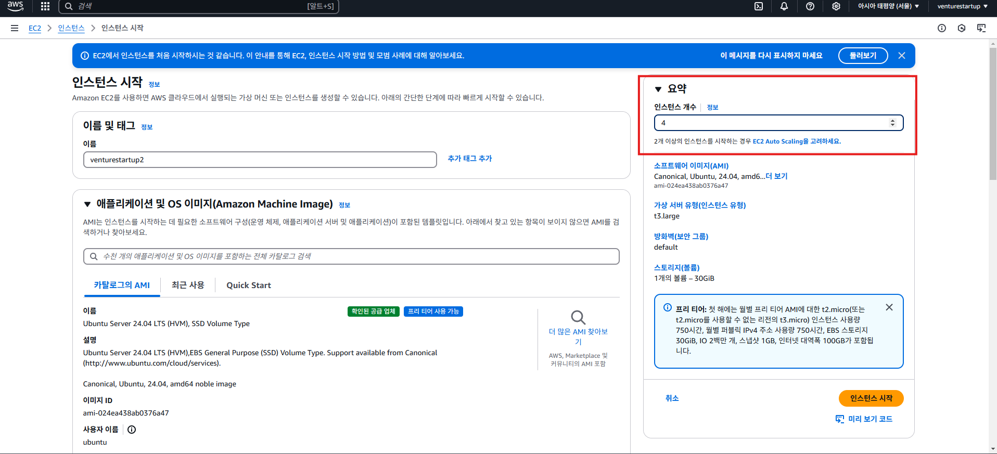Switch to the 최근 사용 tab
Screen dimensions: 997x454
point(188,285)
